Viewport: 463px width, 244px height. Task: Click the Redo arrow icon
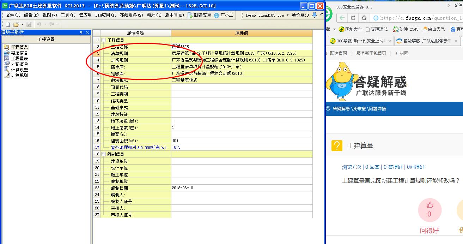[51, 24]
